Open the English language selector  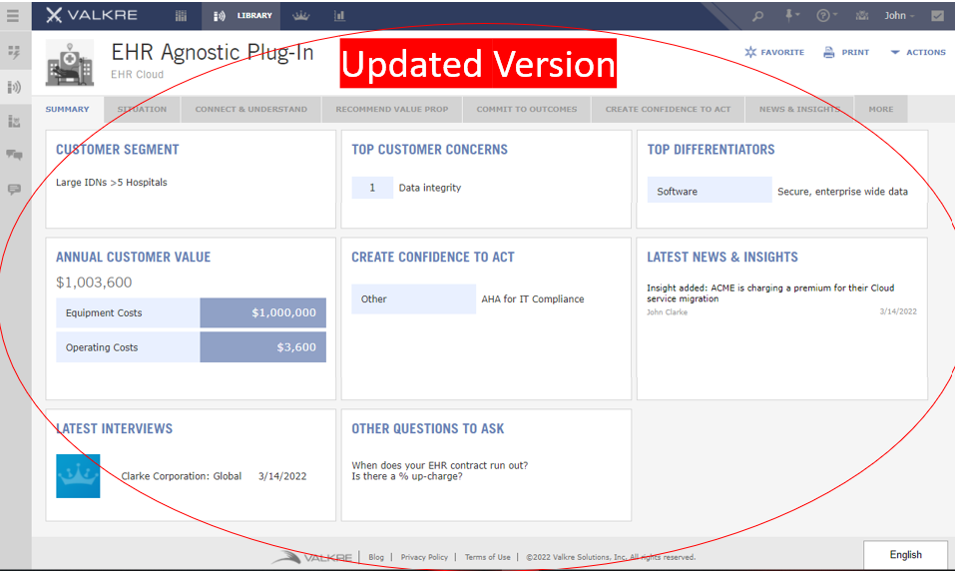click(905, 555)
